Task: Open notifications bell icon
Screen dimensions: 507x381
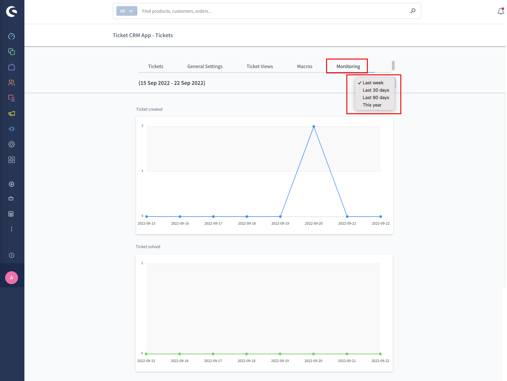Action: 501,11
